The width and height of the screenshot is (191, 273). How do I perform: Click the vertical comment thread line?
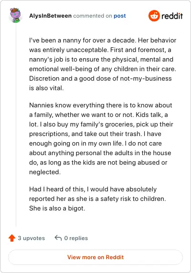click(16, 125)
